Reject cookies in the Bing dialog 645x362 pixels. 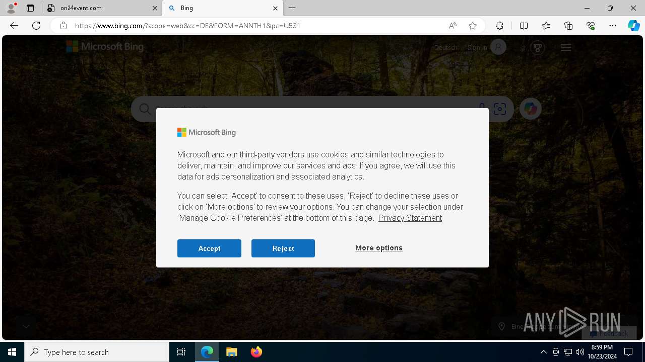[x=283, y=248]
